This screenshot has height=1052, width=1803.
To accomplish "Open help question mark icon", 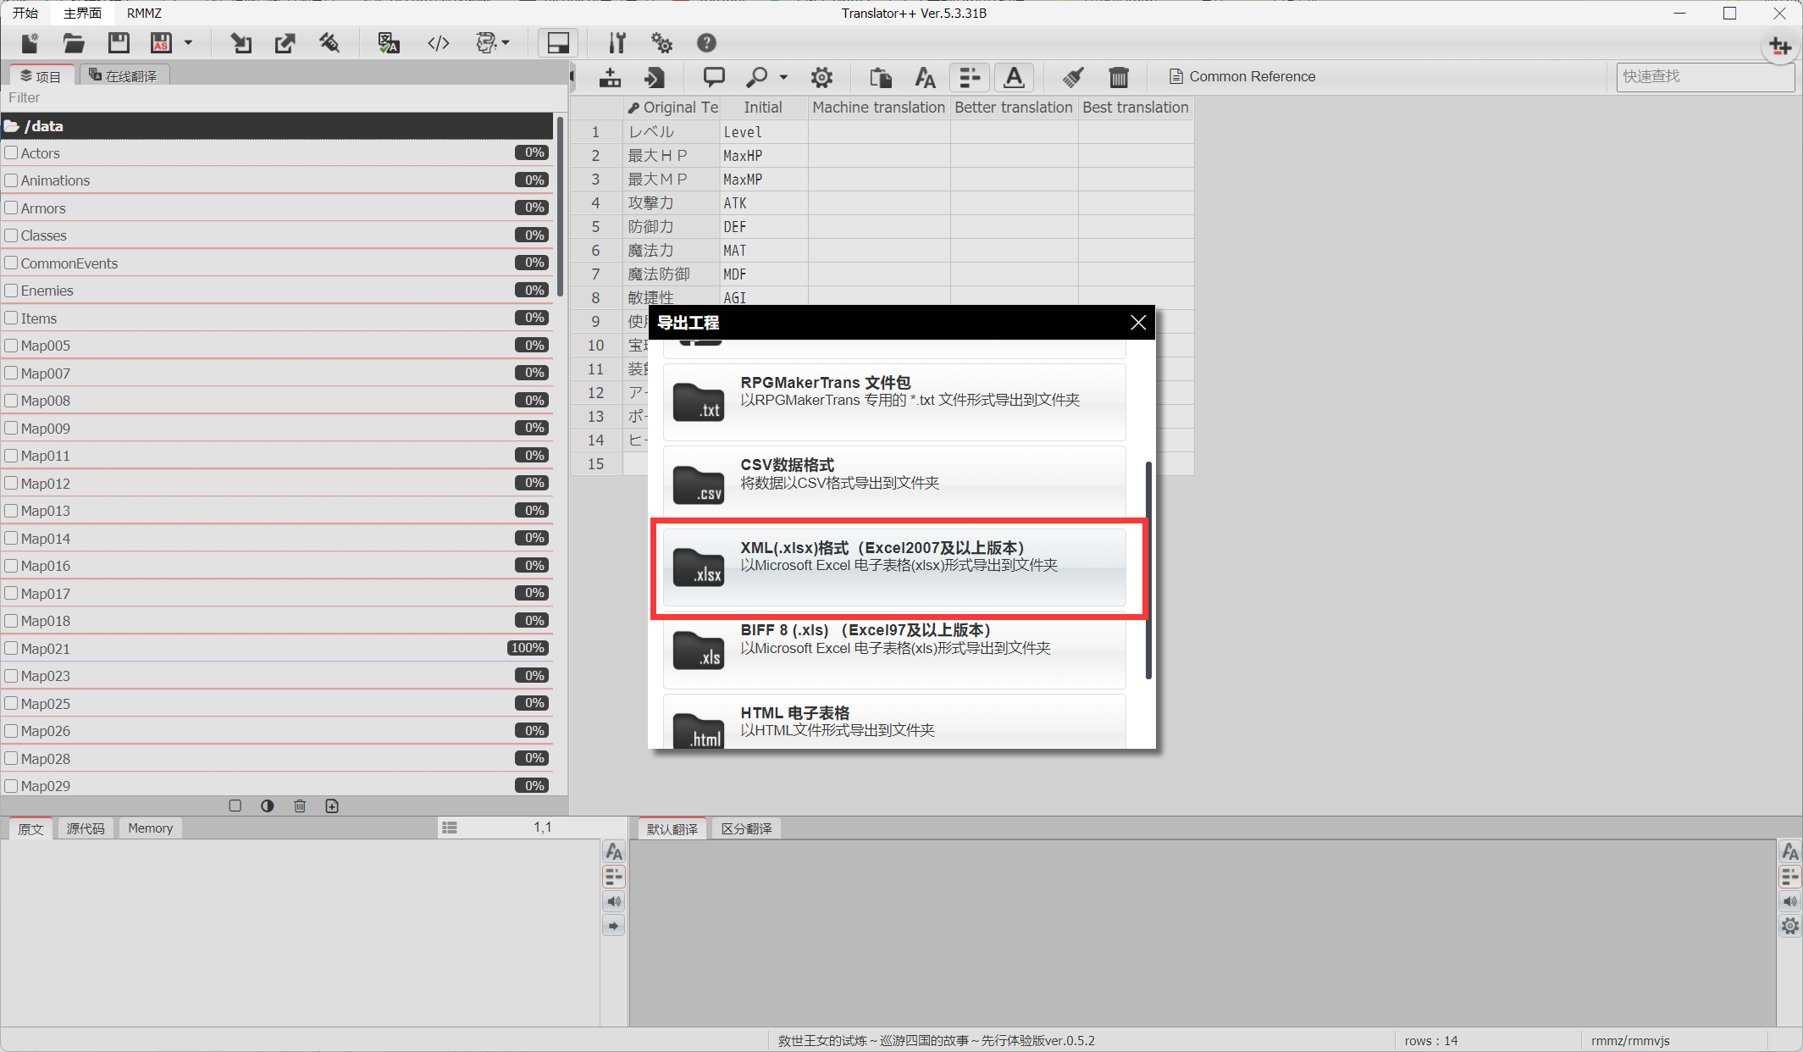I will point(706,43).
